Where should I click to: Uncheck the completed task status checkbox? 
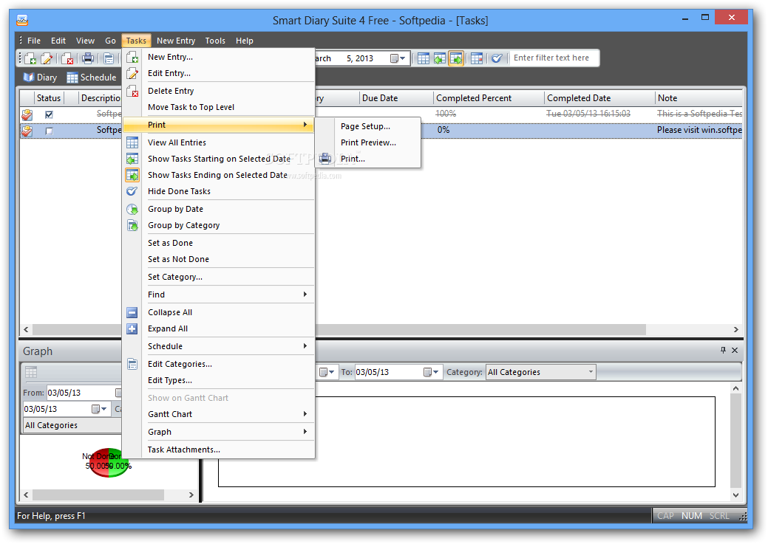click(49, 115)
